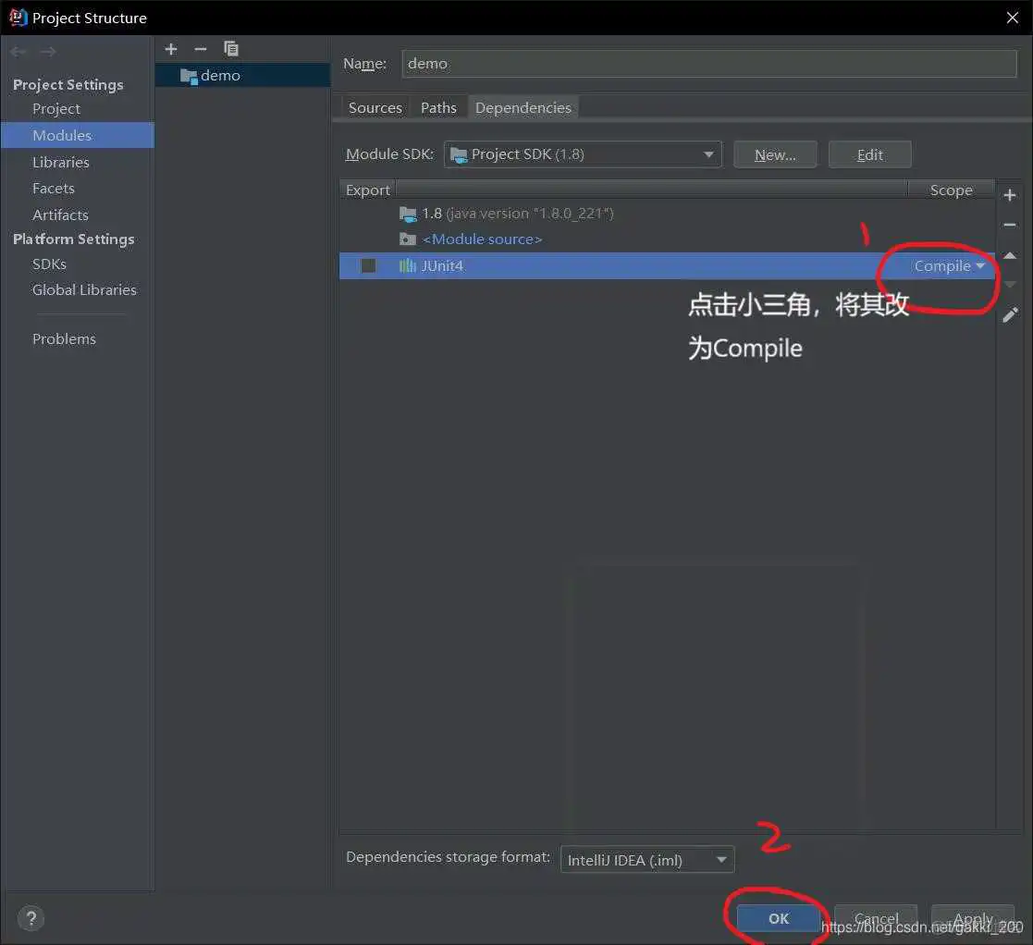Copy the module using the copy icon
The width and height of the screenshot is (1033, 945).
pos(230,49)
